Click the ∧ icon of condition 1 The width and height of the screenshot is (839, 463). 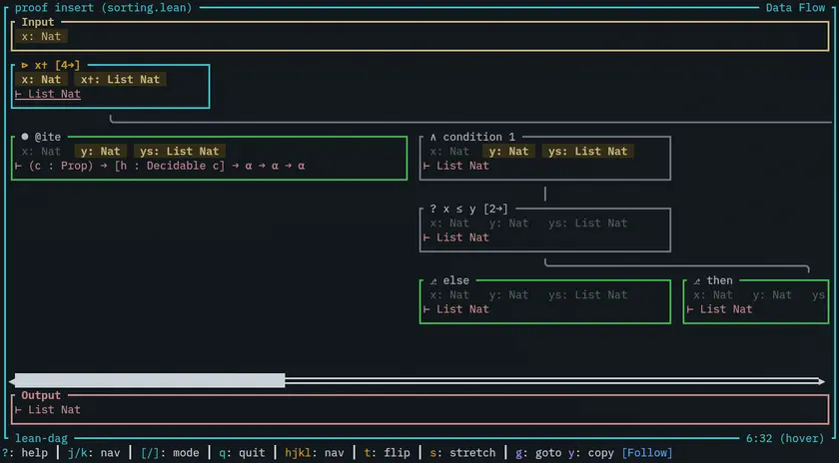click(x=431, y=137)
